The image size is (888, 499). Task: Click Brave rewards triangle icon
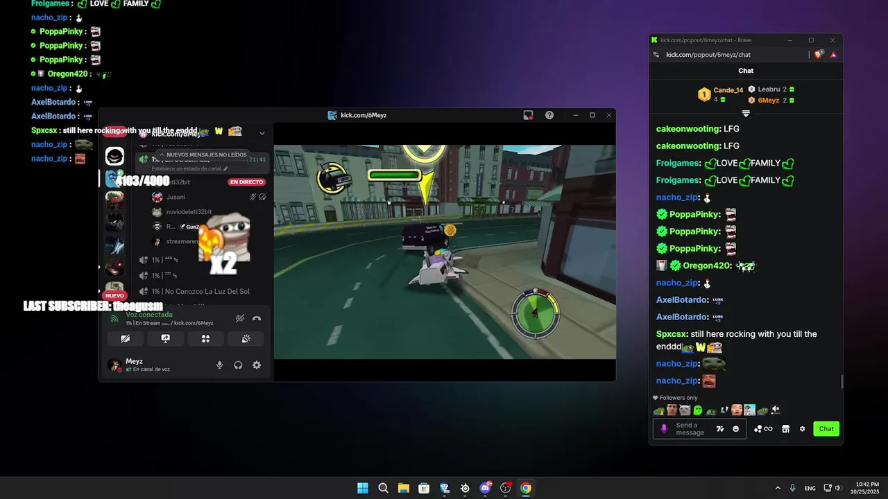point(833,54)
